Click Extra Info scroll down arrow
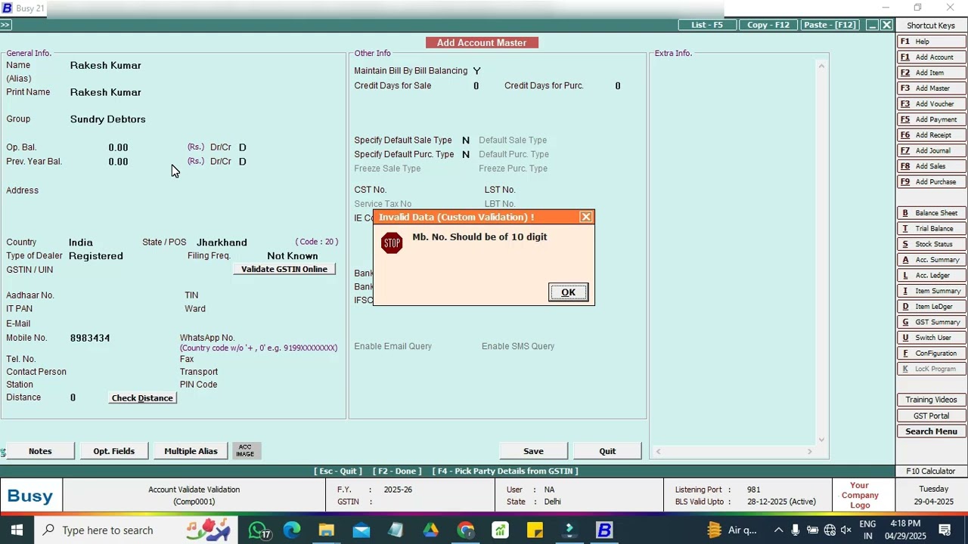 821,439
